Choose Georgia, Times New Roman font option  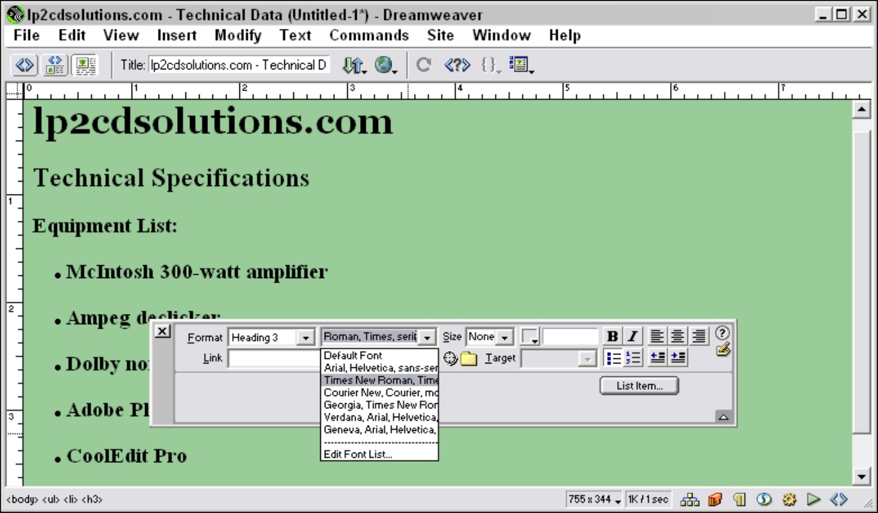coord(379,405)
